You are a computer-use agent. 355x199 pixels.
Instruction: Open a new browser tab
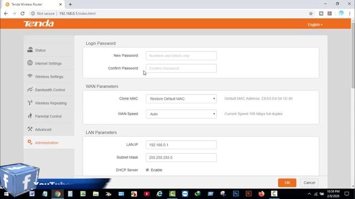[x=70, y=4]
